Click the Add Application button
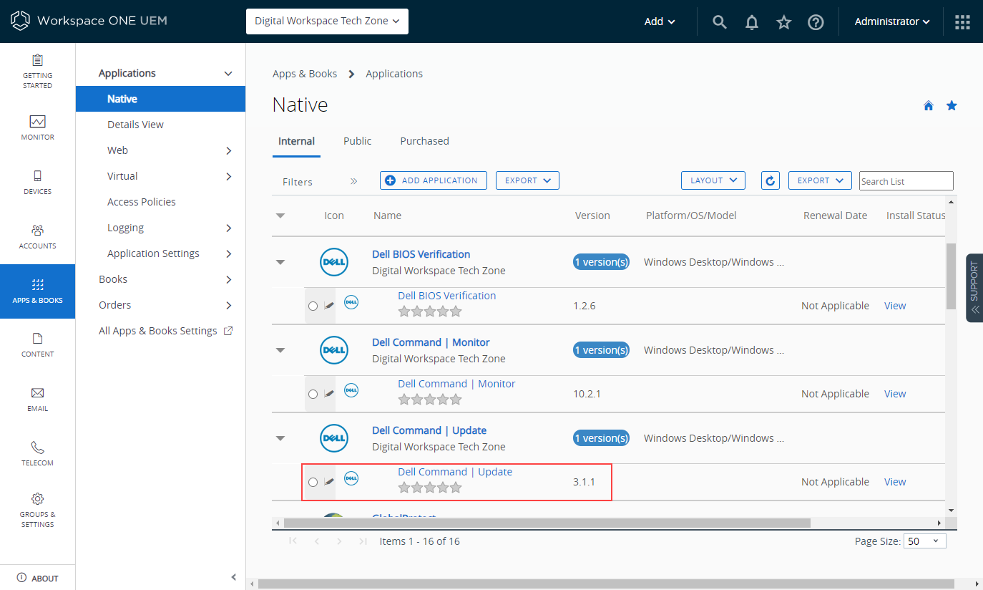 pyautogui.click(x=433, y=180)
